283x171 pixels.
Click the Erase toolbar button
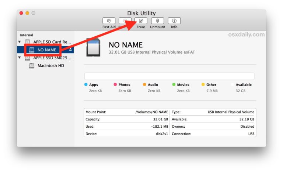(141, 21)
